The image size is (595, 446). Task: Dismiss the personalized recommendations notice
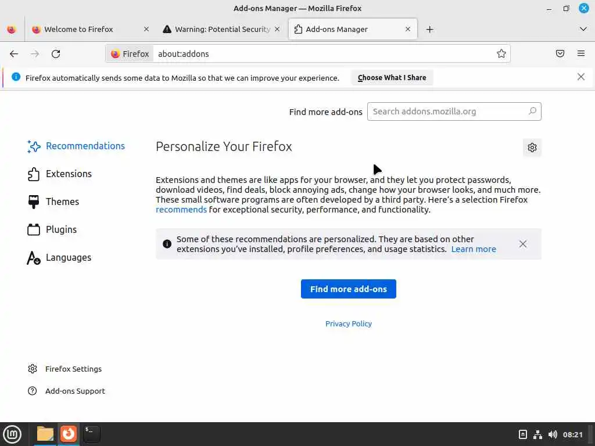point(523,244)
